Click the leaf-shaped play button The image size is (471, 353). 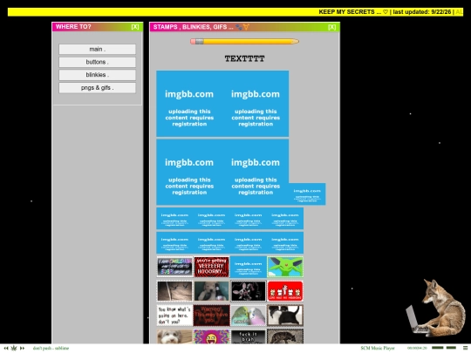[14, 348]
